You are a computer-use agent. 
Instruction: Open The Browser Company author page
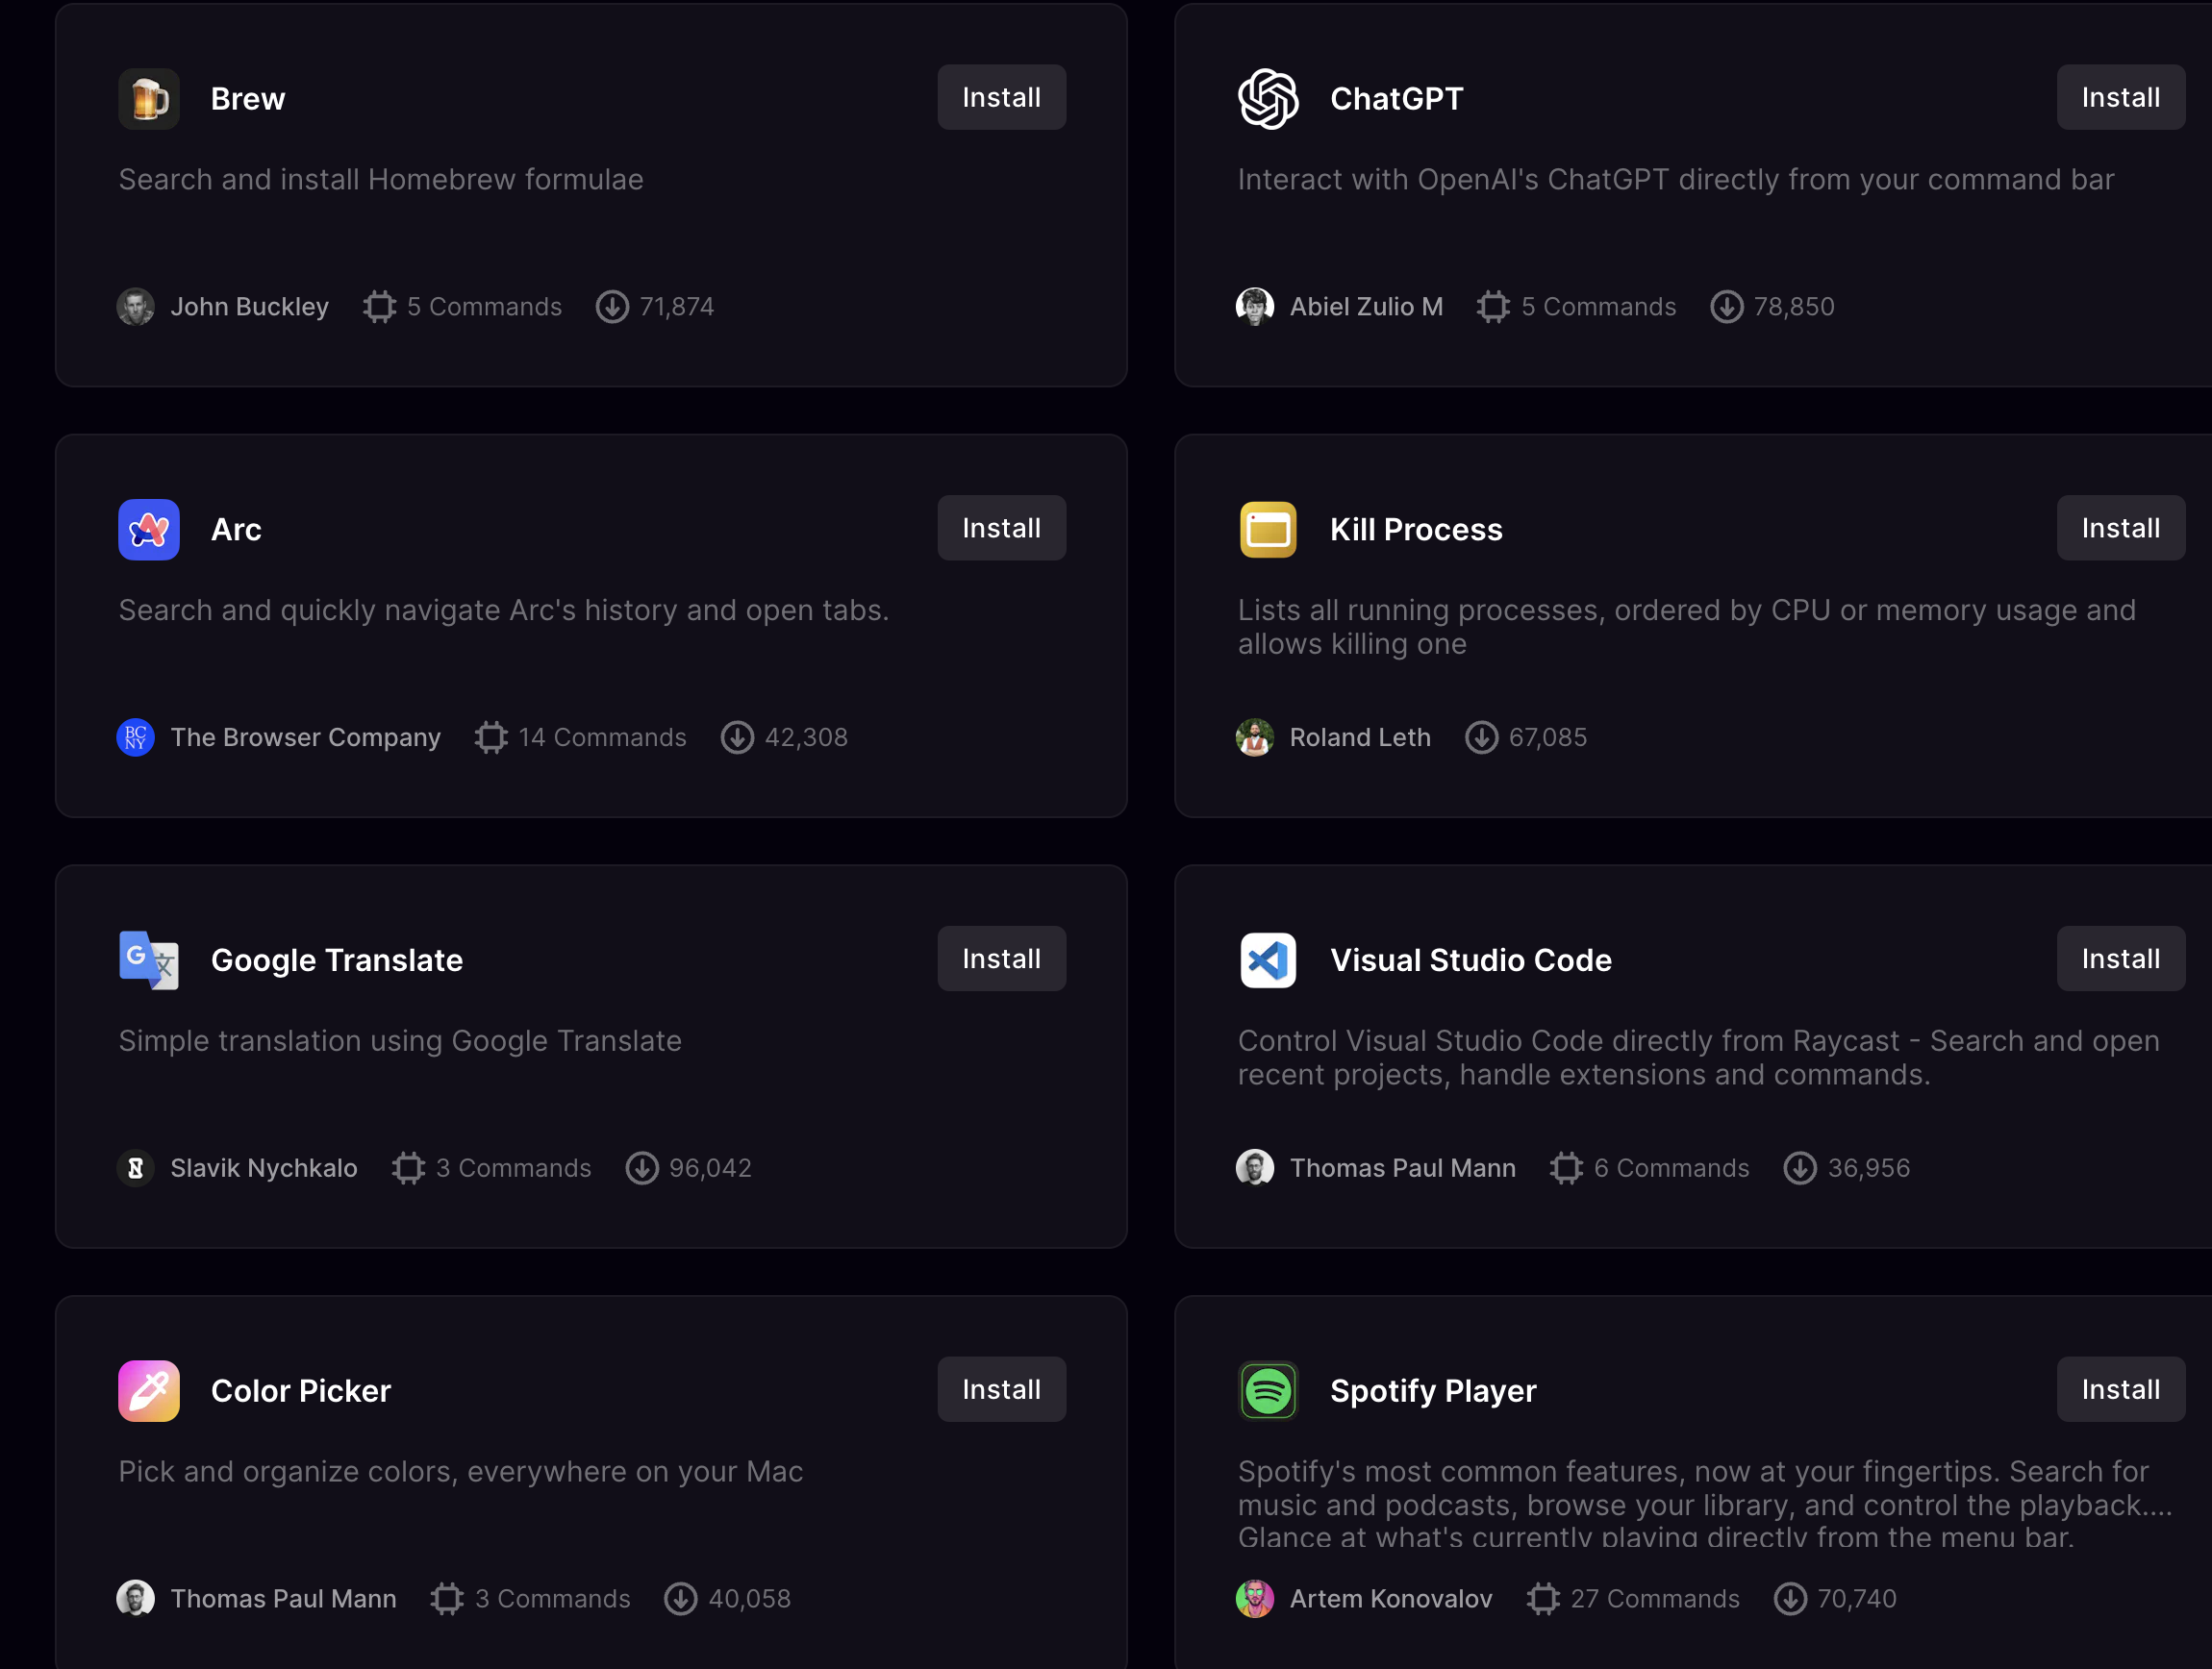pyautogui.click(x=305, y=737)
